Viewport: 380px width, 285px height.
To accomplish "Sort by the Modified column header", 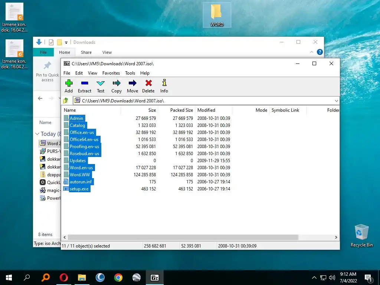I will (214, 110).
